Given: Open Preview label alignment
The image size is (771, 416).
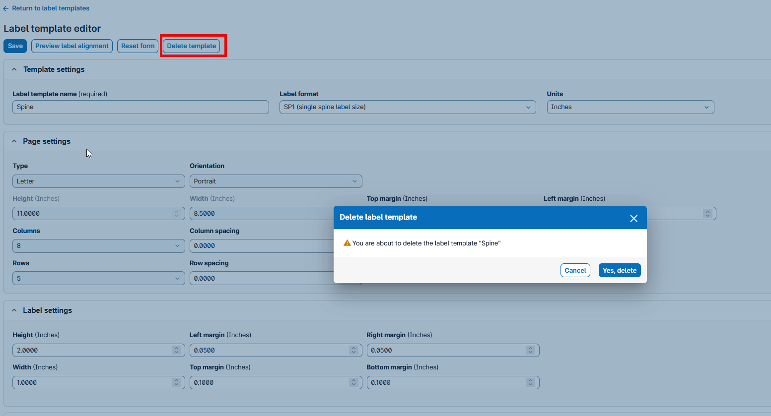Looking at the screenshot, I should (x=72, y=46).
